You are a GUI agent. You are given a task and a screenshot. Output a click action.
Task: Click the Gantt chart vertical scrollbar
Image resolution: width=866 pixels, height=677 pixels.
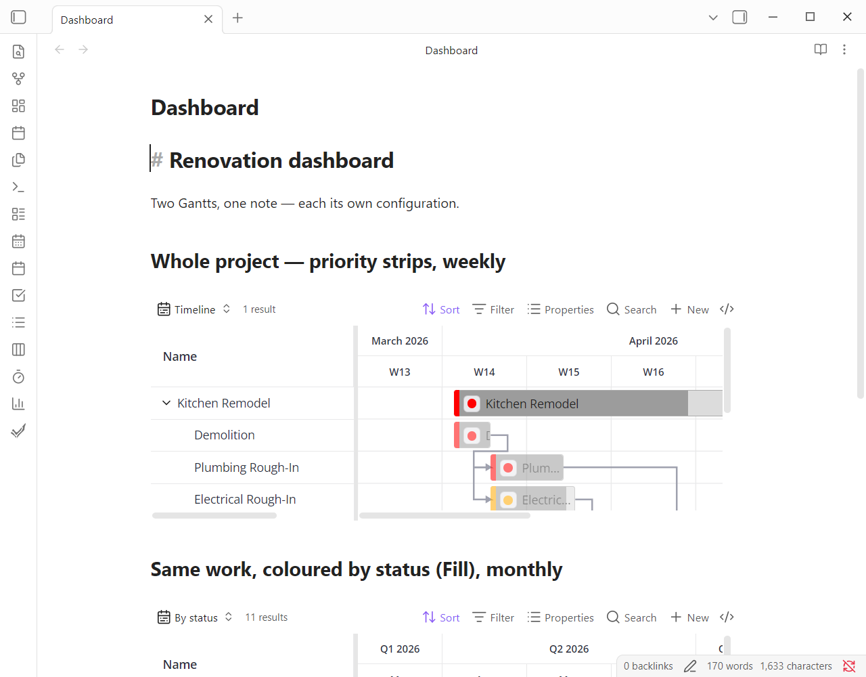(x=727, y=370)
